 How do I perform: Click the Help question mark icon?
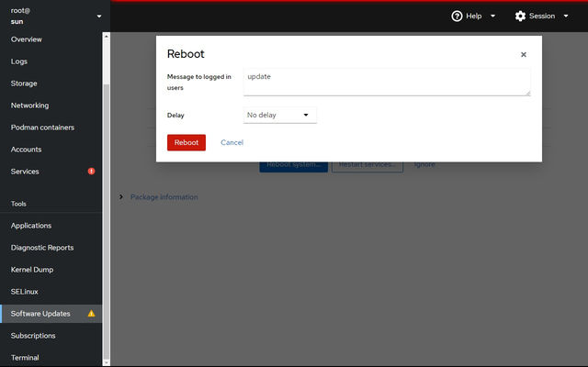457,17
